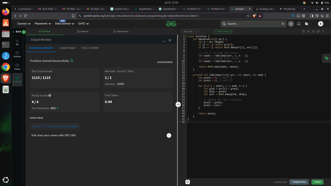Screen dimensions: 331x186
Task: Open Brave Shields icon
Action: (x=254, y=16)
